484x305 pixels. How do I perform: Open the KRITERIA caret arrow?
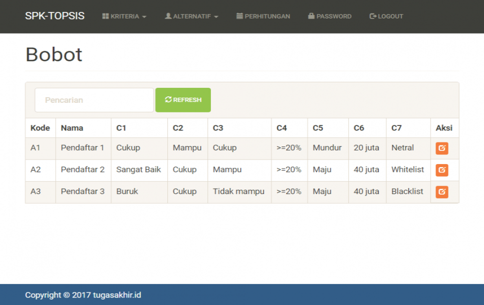point(144,16)
